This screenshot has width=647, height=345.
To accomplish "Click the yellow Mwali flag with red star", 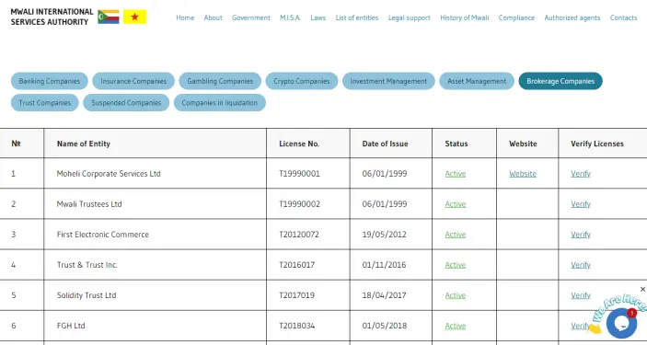I will (135, 17).
